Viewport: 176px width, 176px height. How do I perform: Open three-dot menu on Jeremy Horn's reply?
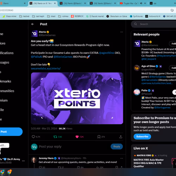click(121, 158)
